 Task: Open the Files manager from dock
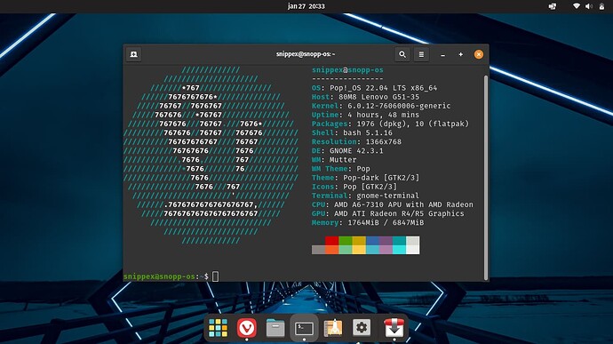tap(275, 328)
